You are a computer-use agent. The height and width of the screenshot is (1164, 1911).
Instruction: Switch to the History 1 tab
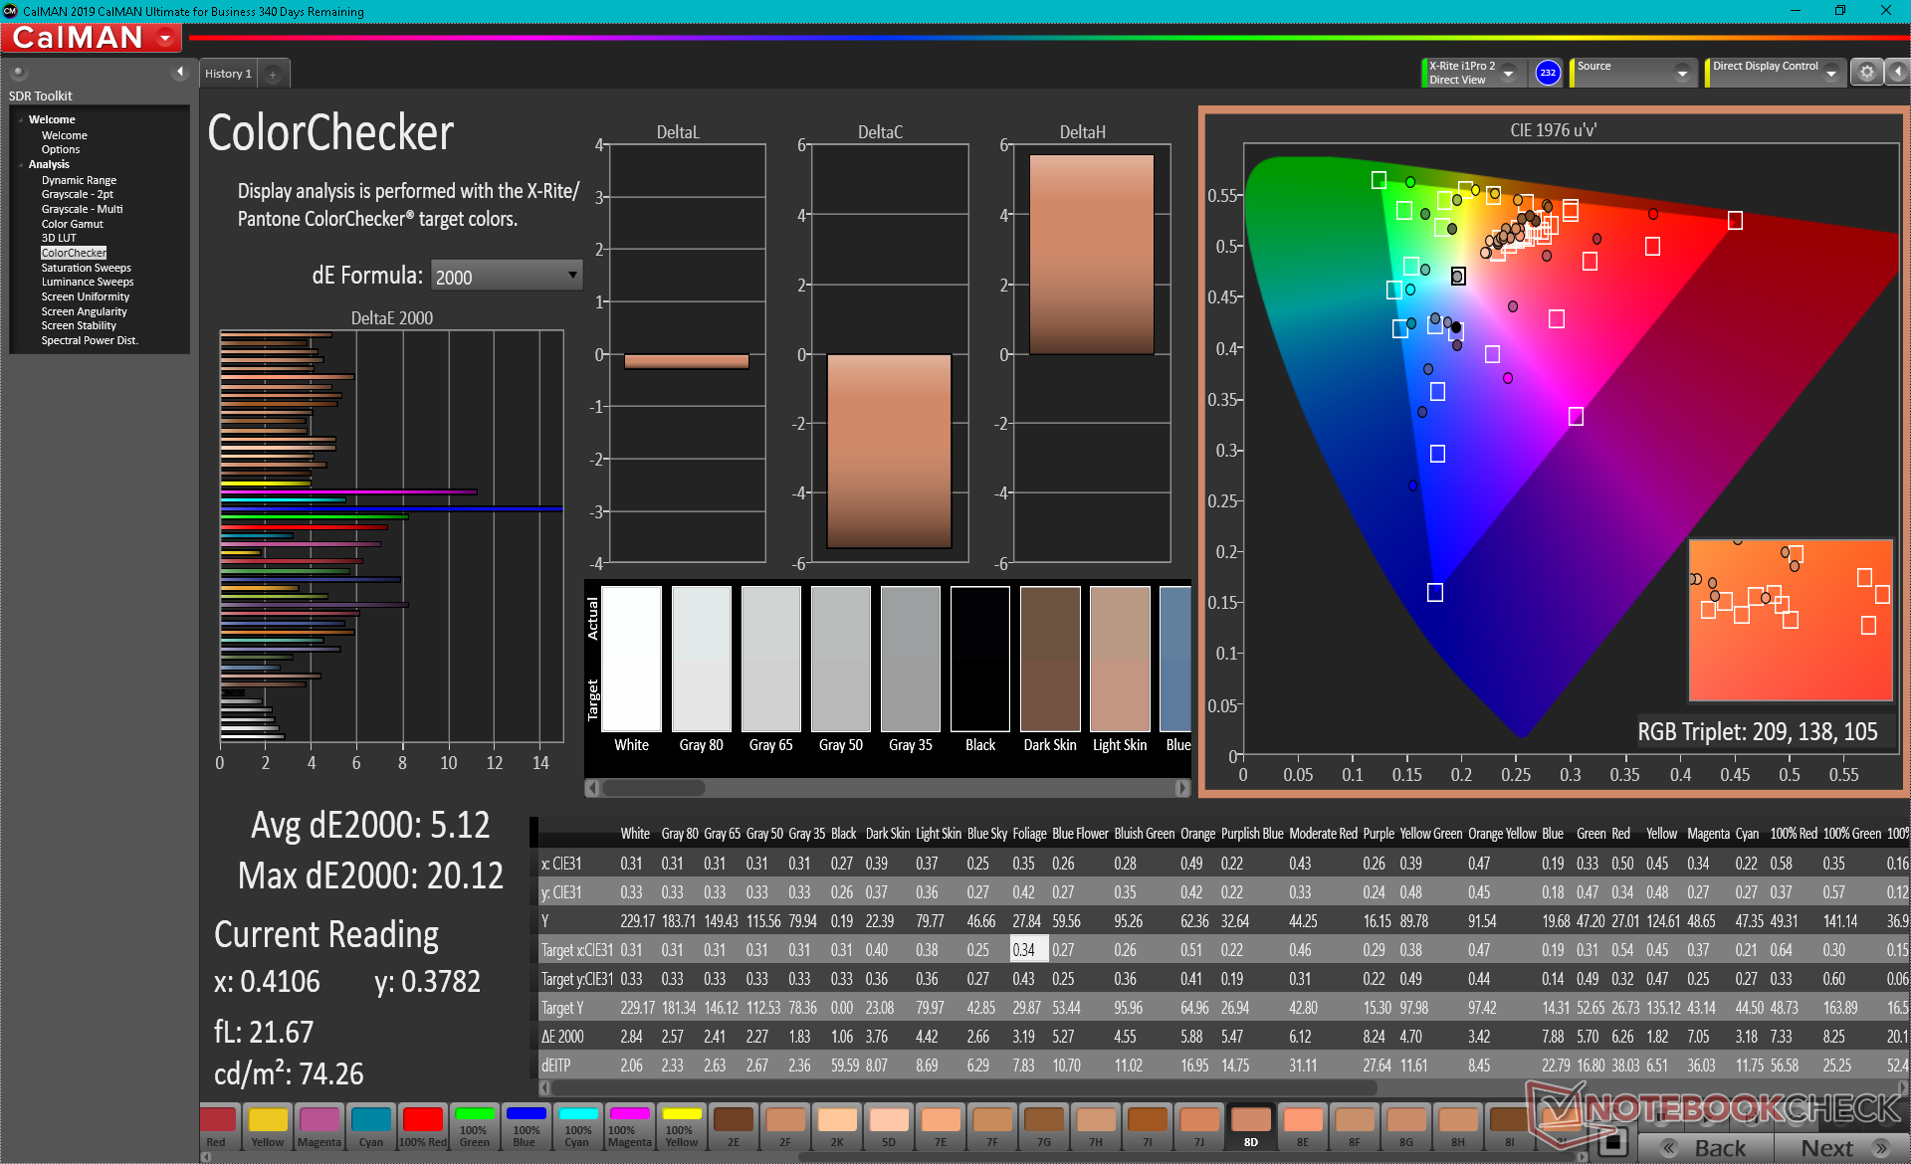[228, 74]
